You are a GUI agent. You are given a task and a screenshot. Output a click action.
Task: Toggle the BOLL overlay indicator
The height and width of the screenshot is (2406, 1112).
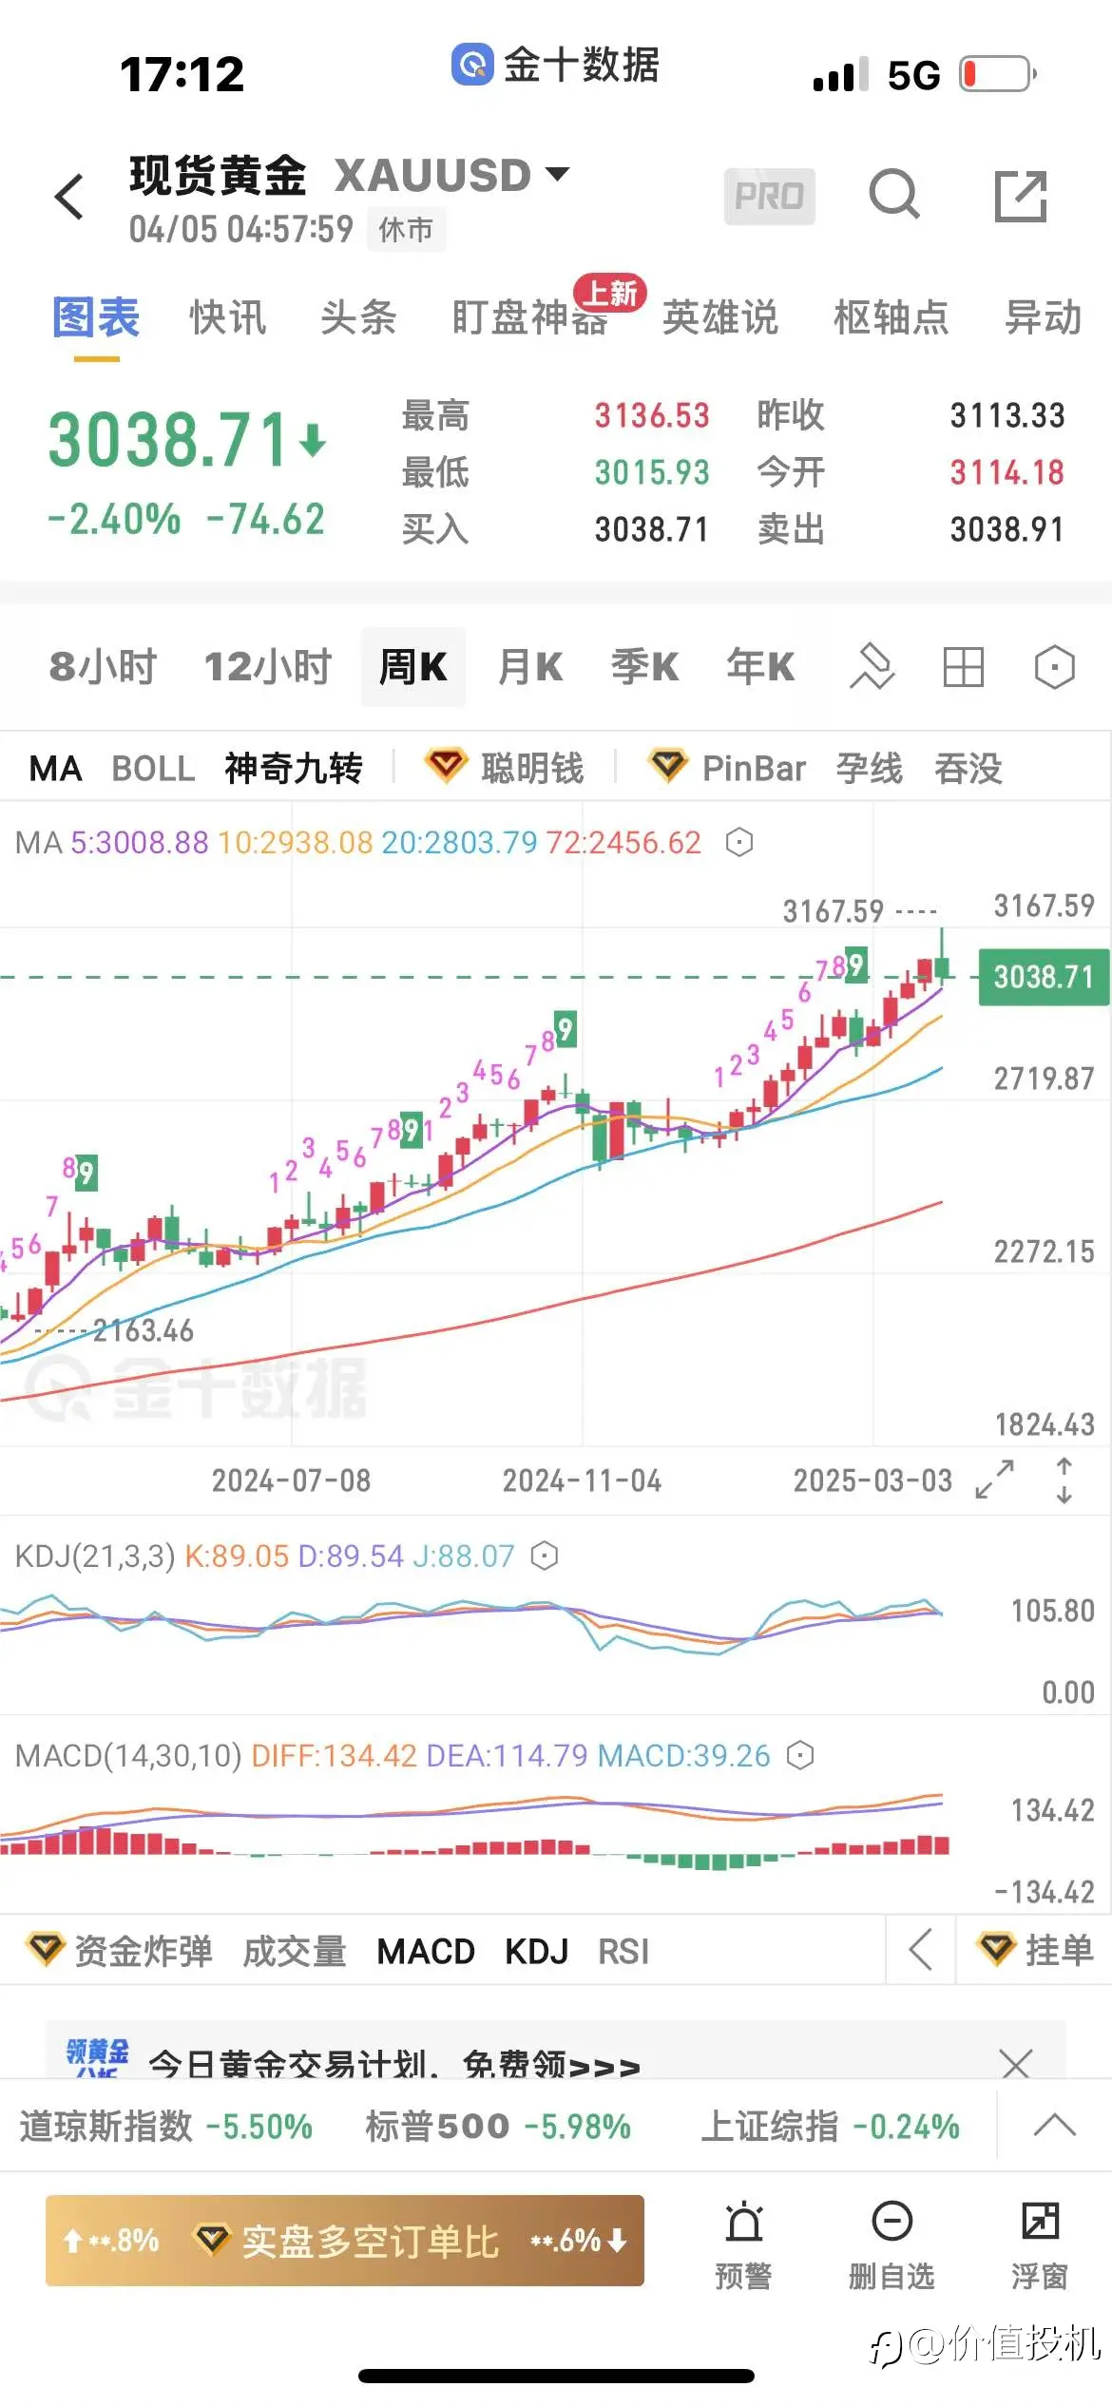(x=153, y=768)
